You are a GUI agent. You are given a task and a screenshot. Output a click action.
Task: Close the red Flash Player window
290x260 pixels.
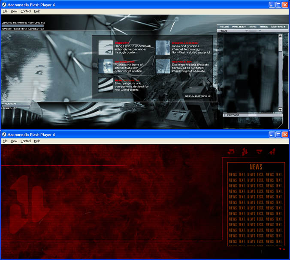click(285, 134)
